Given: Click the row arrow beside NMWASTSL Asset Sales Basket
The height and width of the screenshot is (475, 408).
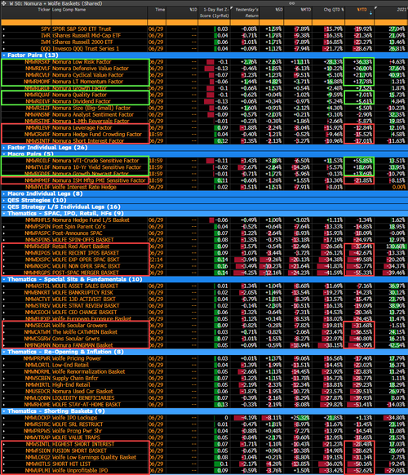Looking at the screenshot, I should click(4, 286).
